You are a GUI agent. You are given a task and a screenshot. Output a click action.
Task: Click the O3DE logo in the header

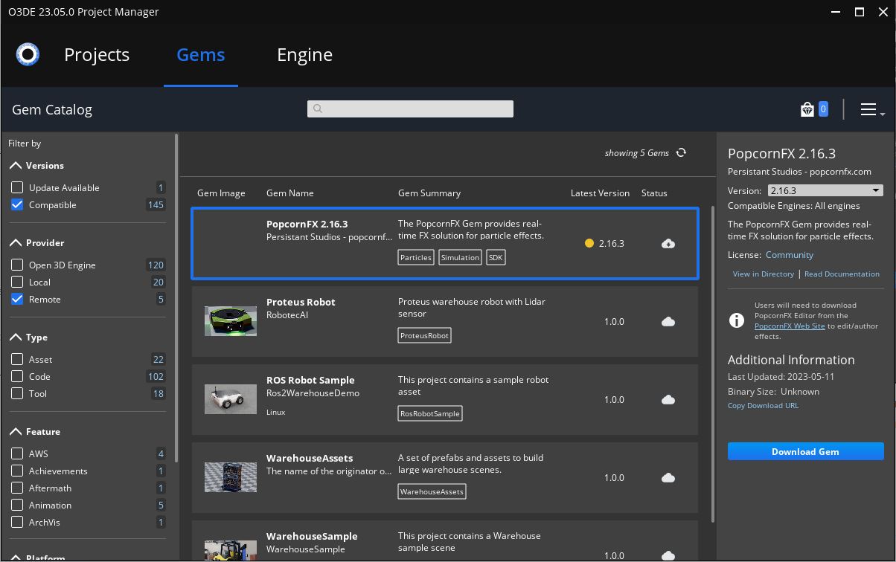(28, 54)
